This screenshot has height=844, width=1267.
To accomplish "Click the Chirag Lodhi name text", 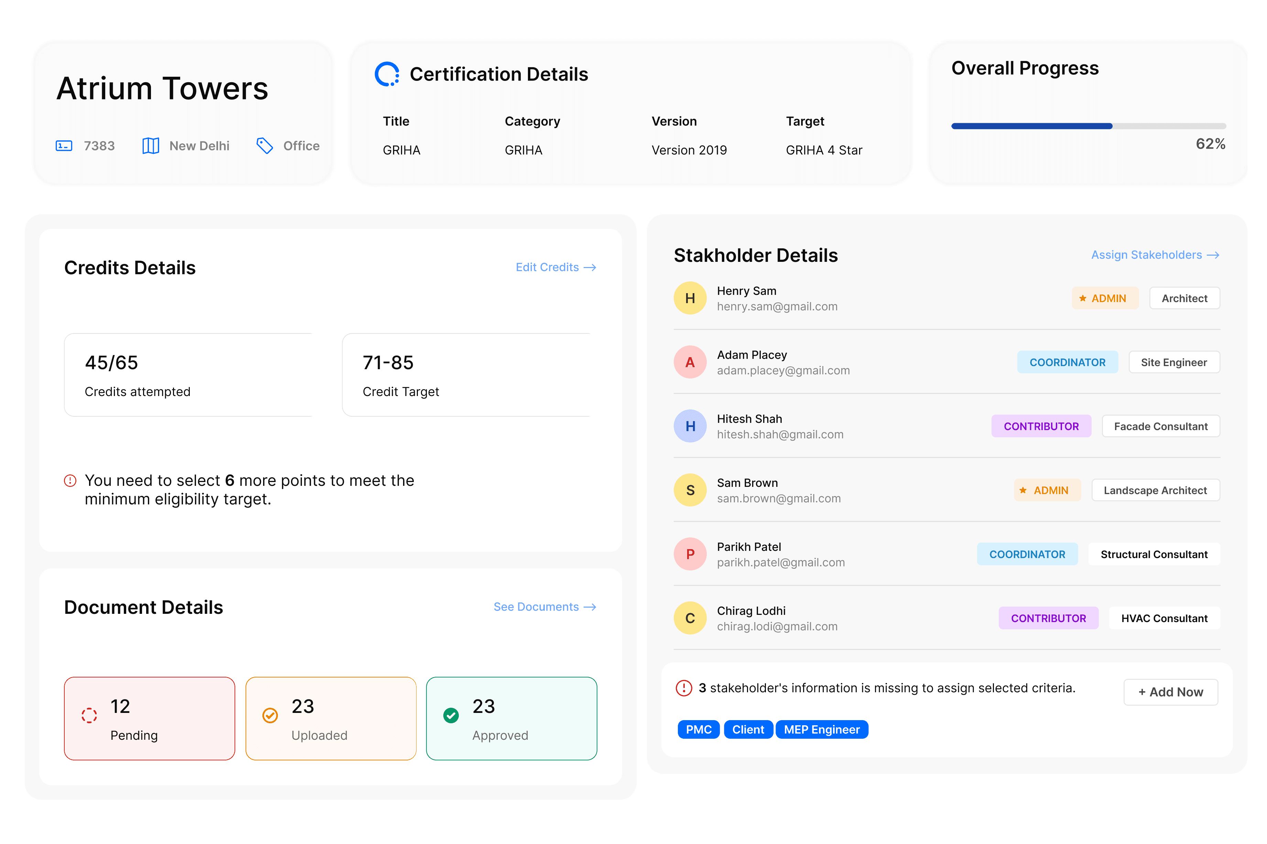I will point(751,611).
